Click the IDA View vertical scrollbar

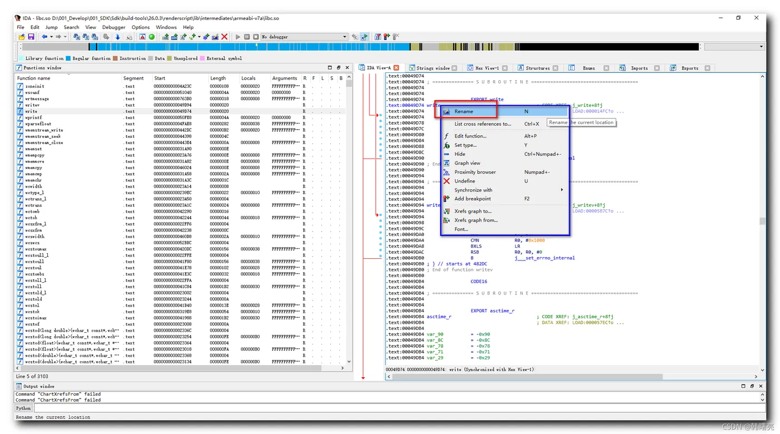(x=762, y=220)
